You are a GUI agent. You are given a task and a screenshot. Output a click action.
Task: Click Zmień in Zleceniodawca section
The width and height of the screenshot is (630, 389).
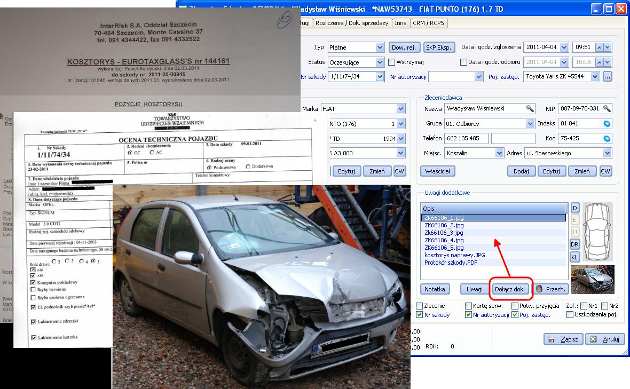pos(582,171)
